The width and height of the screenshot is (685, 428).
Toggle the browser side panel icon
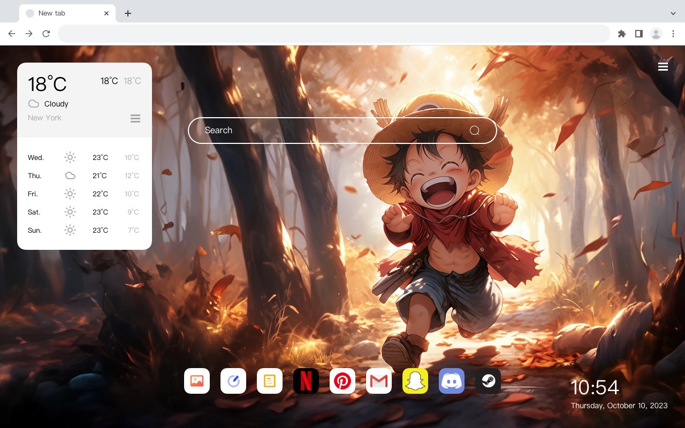tap(639, 34)
